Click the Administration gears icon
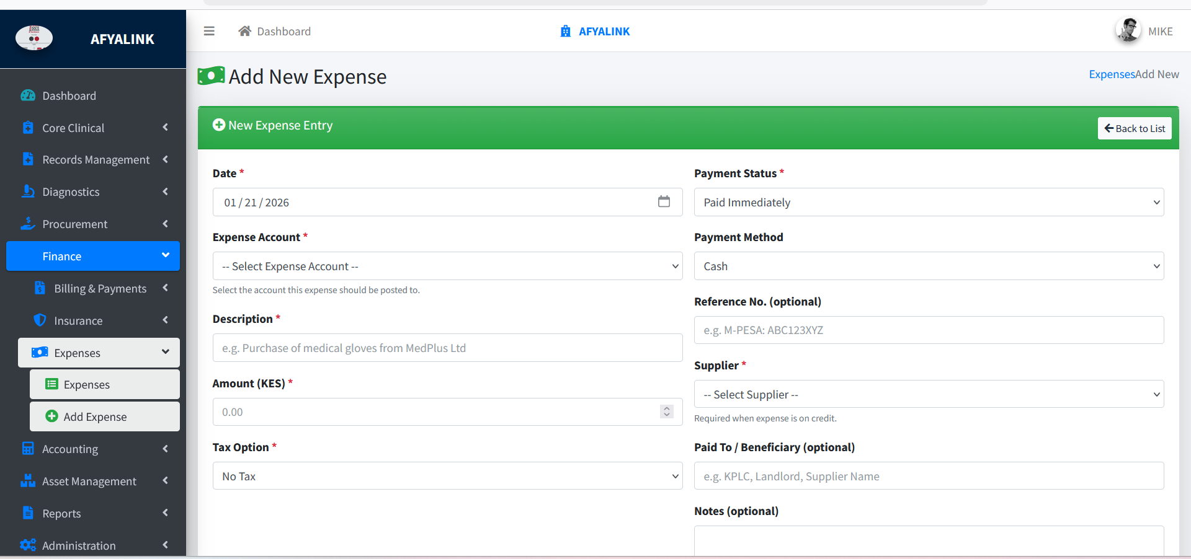The width and height of the screenshot is (1191, 559). click(28, 545)
